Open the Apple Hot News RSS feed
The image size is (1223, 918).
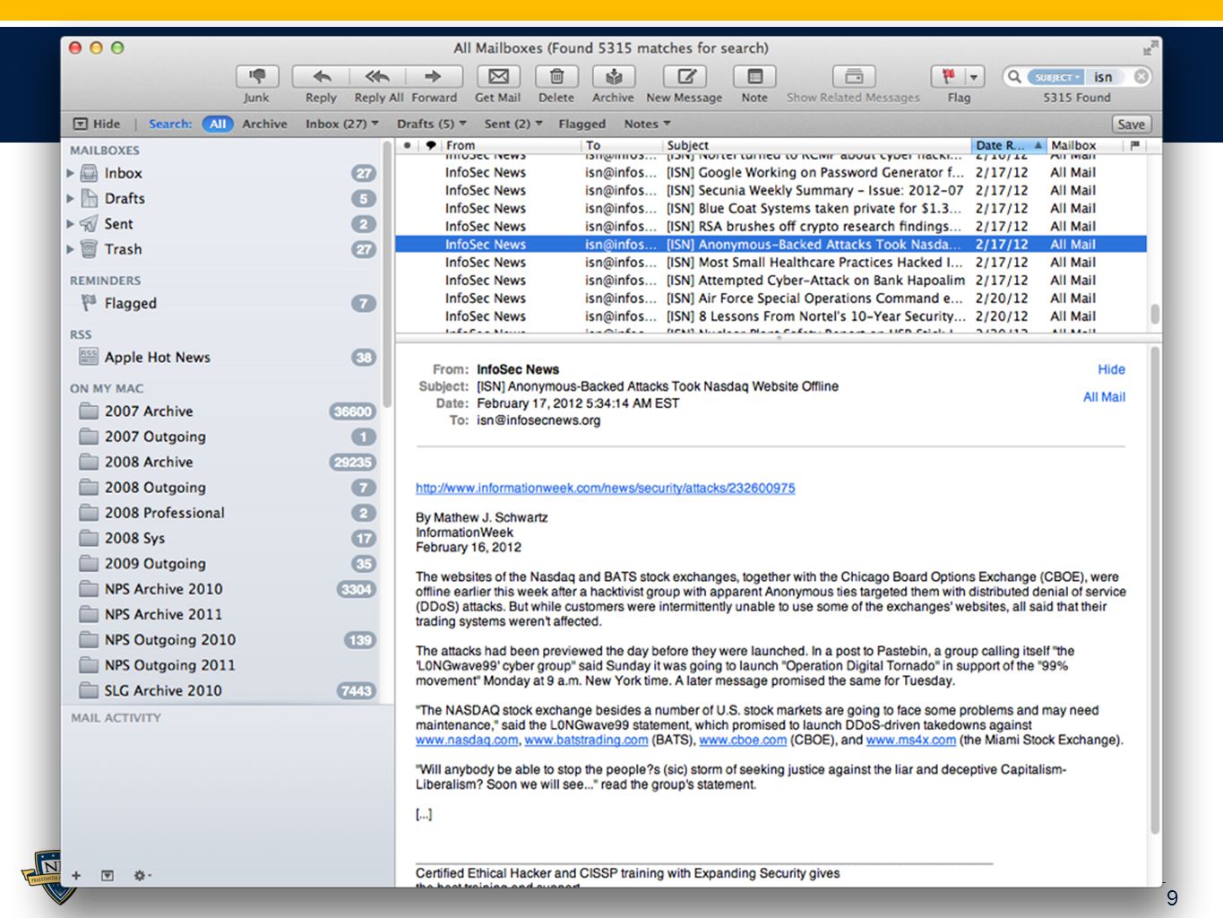pos(222,358)
